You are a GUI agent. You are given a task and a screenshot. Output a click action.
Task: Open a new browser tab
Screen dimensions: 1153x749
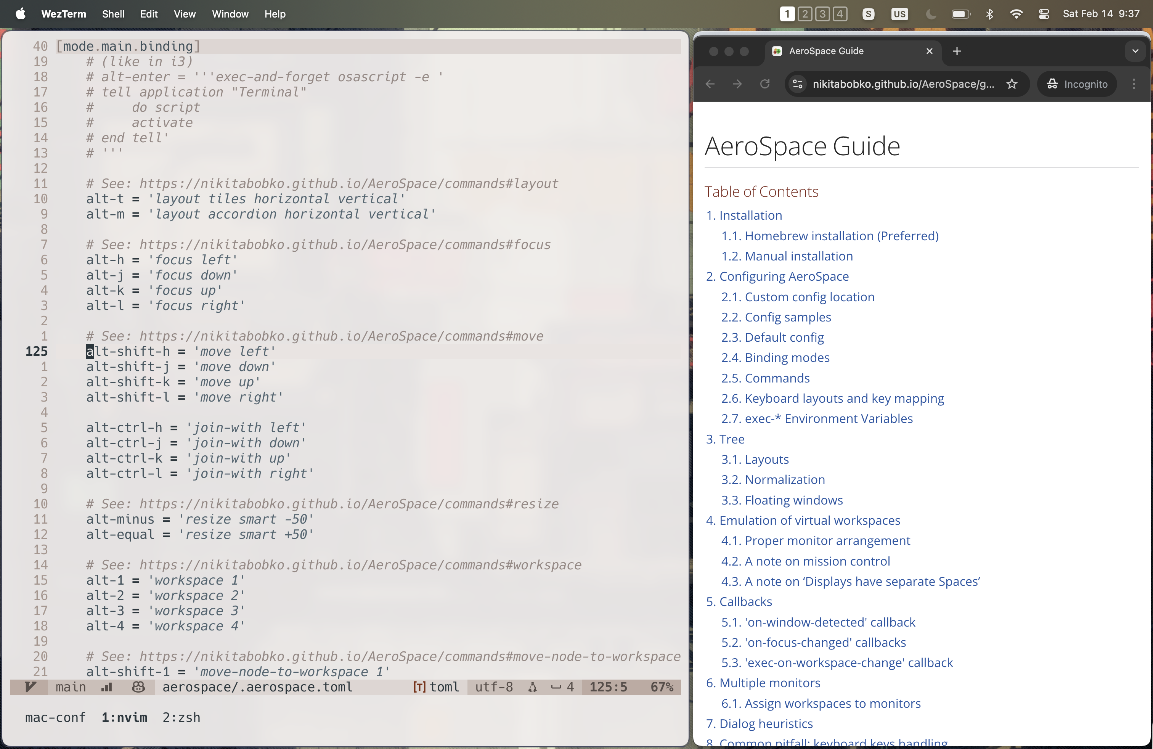coord(957,51)
